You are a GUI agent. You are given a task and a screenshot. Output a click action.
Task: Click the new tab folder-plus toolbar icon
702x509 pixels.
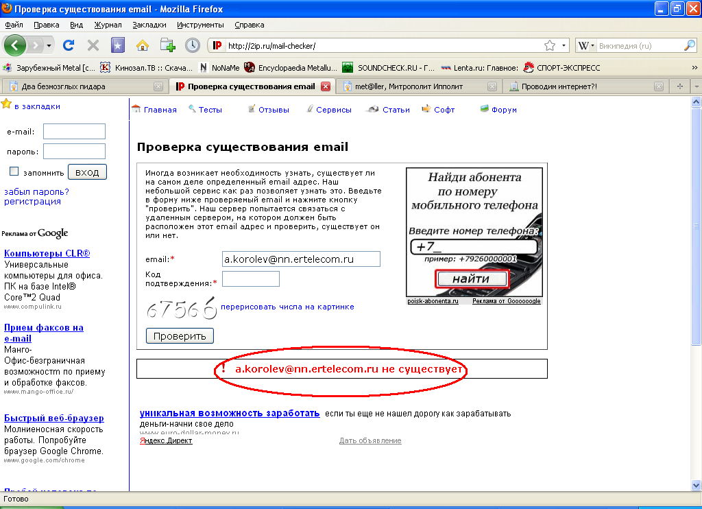tap(167, 45)
